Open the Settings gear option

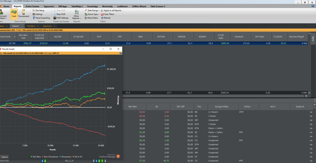point(37,14)
